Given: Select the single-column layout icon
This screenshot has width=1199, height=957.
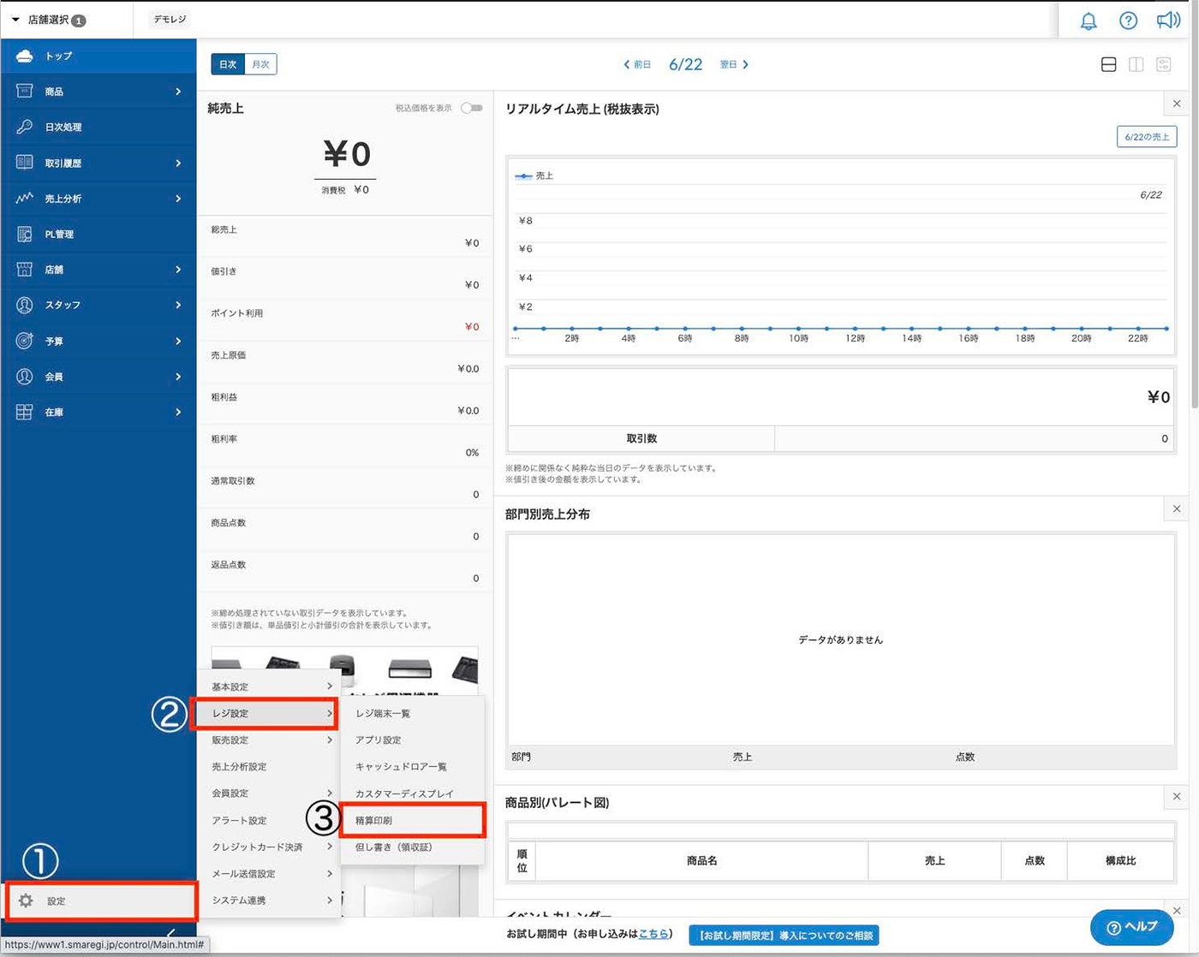Looking at the screenshot, I should 1108,65.
